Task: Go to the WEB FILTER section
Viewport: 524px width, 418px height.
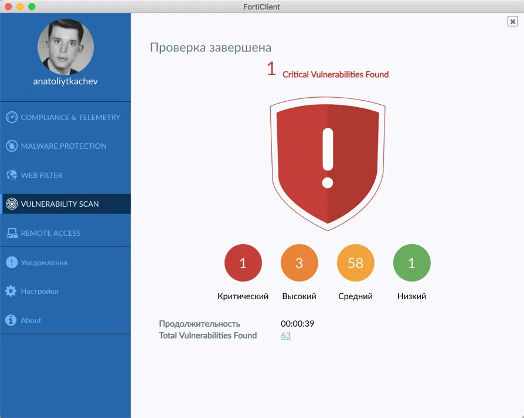Action: pyautogui.click(x=65, y=175)
